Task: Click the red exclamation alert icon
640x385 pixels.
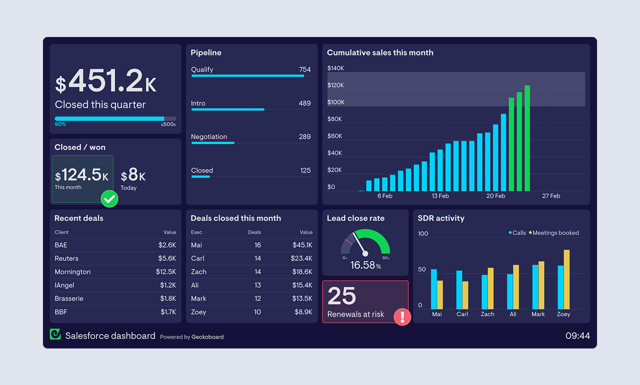Action: [402, 316]
